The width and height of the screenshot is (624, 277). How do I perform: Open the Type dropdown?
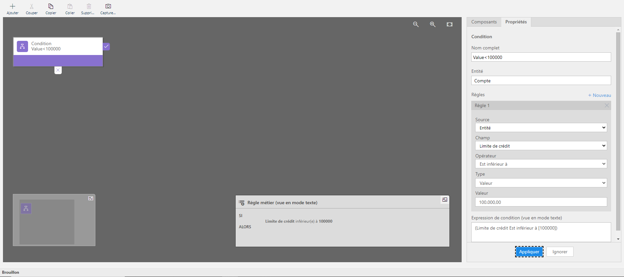pos(541,183)
